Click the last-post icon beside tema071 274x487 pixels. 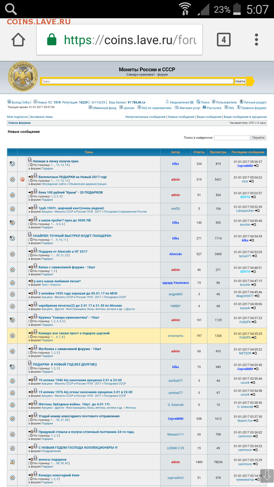pyautogui.click(x=254, y=256)
